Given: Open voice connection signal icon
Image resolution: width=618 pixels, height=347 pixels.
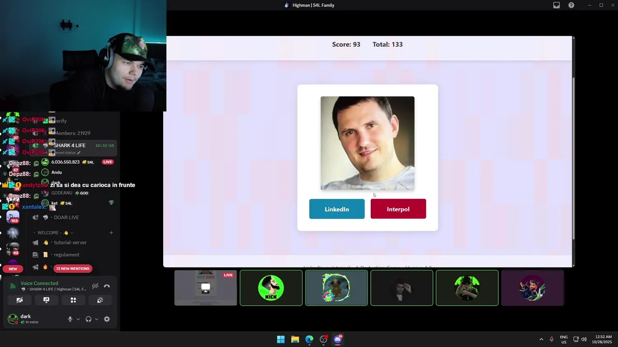Looking at the screenshot, I should (x=13, y=286).
